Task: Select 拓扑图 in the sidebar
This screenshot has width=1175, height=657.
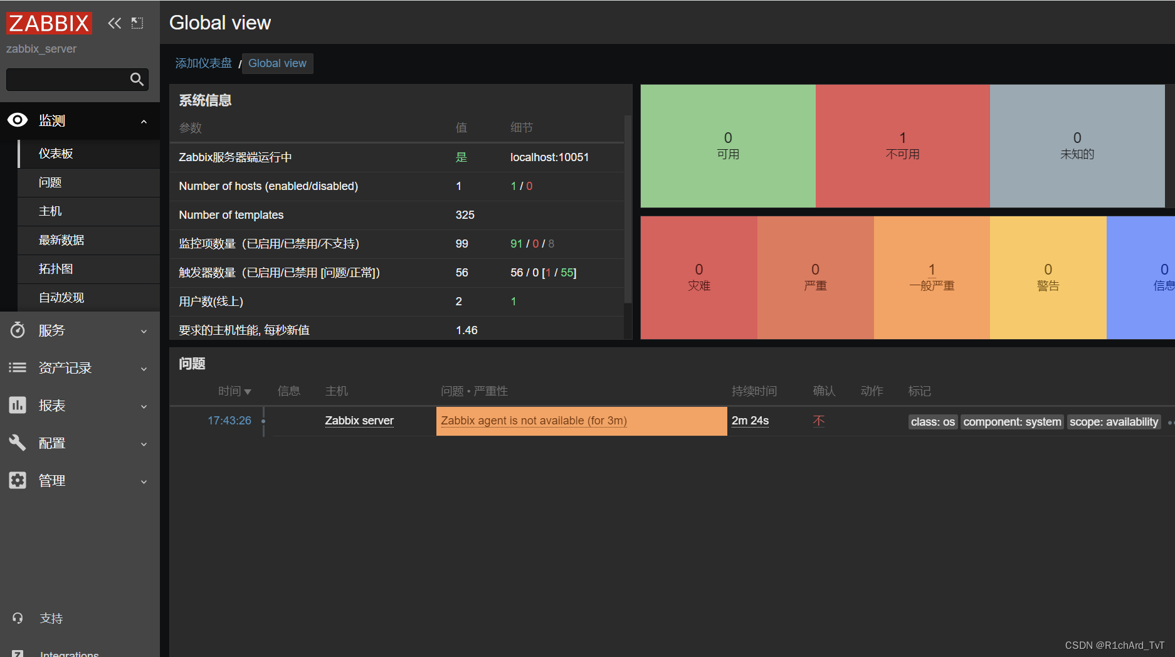Action: tap(56, 269)
